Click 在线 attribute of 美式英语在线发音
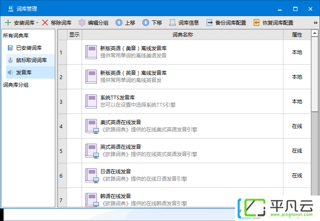The width and height of the screenshot is (320, 221). 297,126
